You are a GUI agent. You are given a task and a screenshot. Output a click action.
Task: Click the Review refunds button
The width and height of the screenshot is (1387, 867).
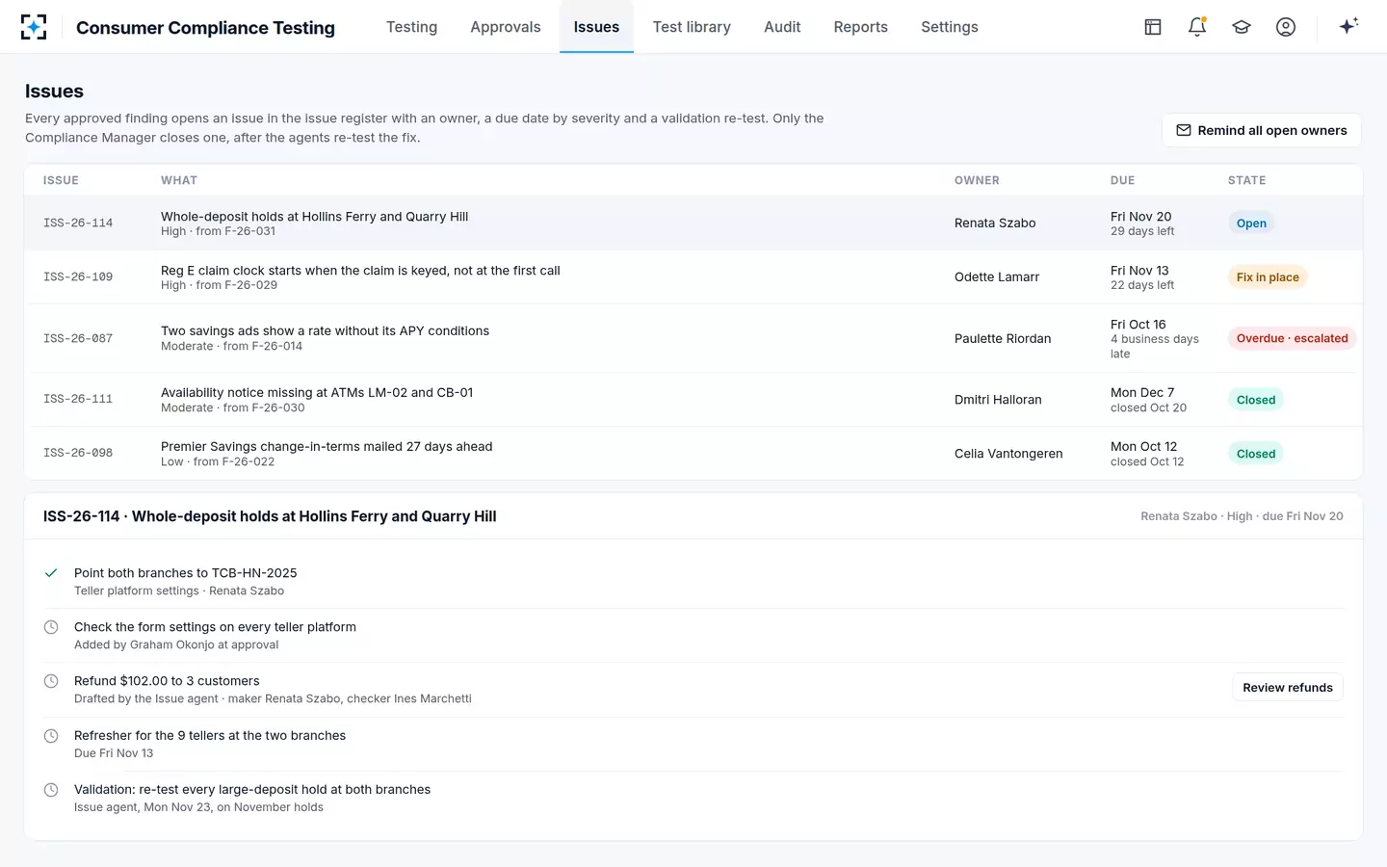1288,688
